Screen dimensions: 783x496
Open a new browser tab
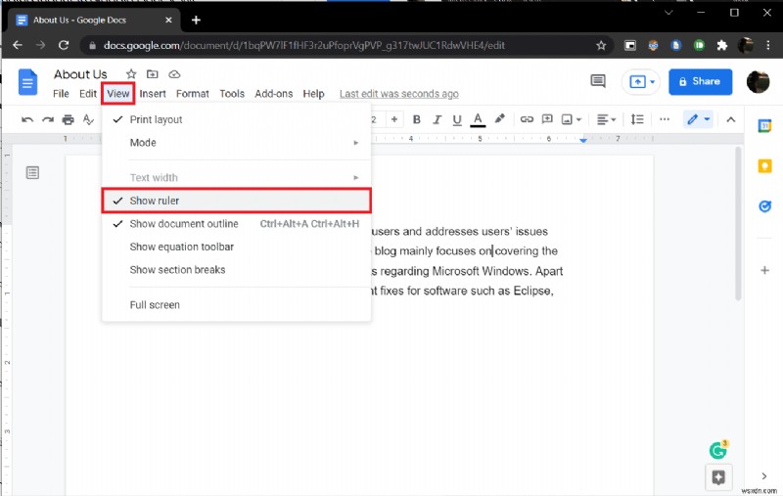(x=196, y=20)
